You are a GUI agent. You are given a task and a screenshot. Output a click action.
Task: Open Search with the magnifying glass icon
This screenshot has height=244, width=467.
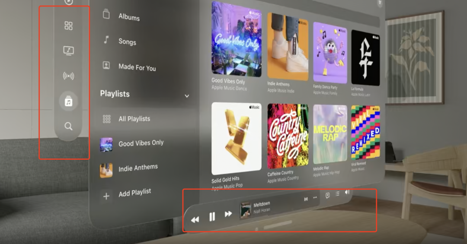point(68,126)
